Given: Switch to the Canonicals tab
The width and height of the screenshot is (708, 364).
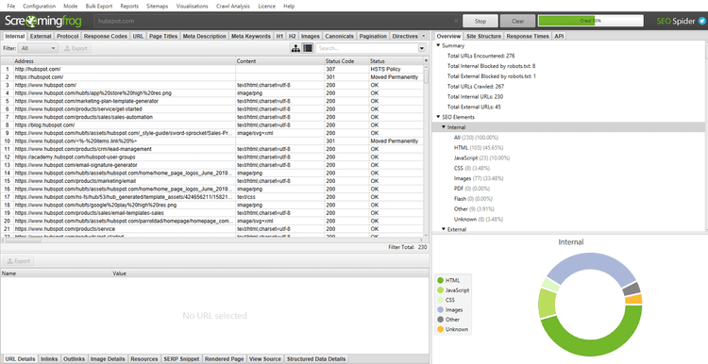Looking at the screenshot, I should [340, 36].
